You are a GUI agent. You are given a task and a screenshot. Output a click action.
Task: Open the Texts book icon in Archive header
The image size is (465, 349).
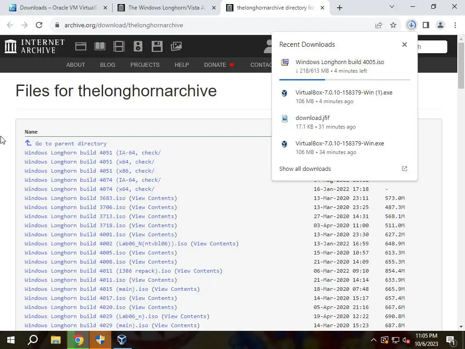coord(99,46)
